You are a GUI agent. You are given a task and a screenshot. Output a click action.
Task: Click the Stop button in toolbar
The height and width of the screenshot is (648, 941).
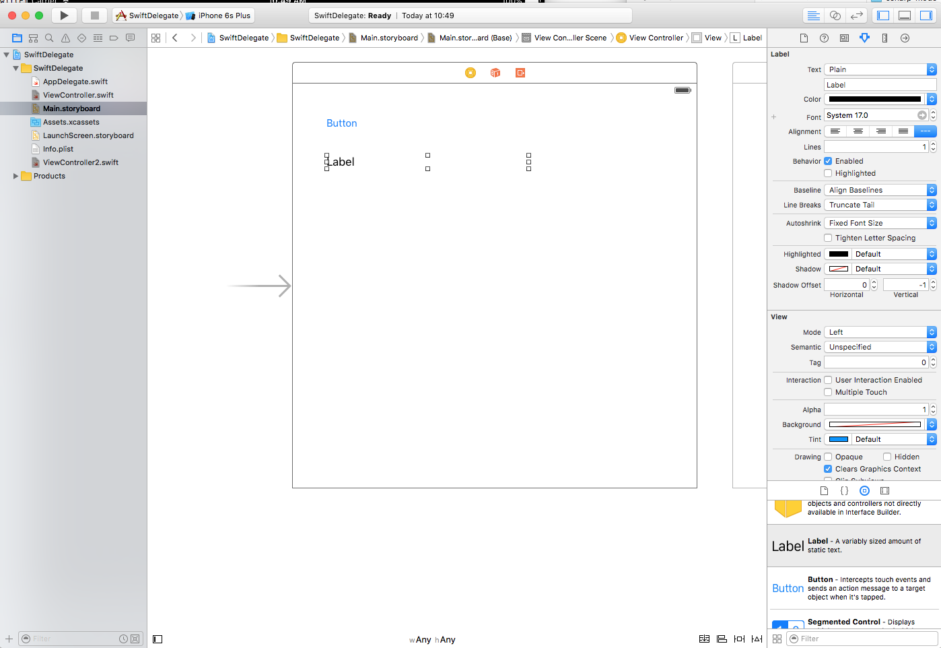tap(95, 15)
